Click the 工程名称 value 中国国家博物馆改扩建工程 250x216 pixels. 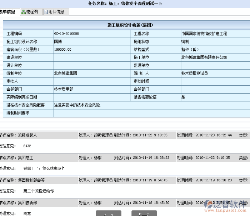pyautogui.click(x=204, y=34)
